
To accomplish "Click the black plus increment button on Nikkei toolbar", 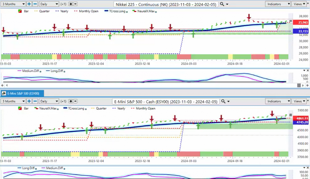I will point(71,4).
